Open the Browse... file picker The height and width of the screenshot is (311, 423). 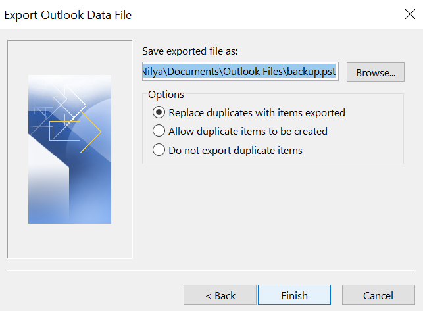tap(375, 72)
